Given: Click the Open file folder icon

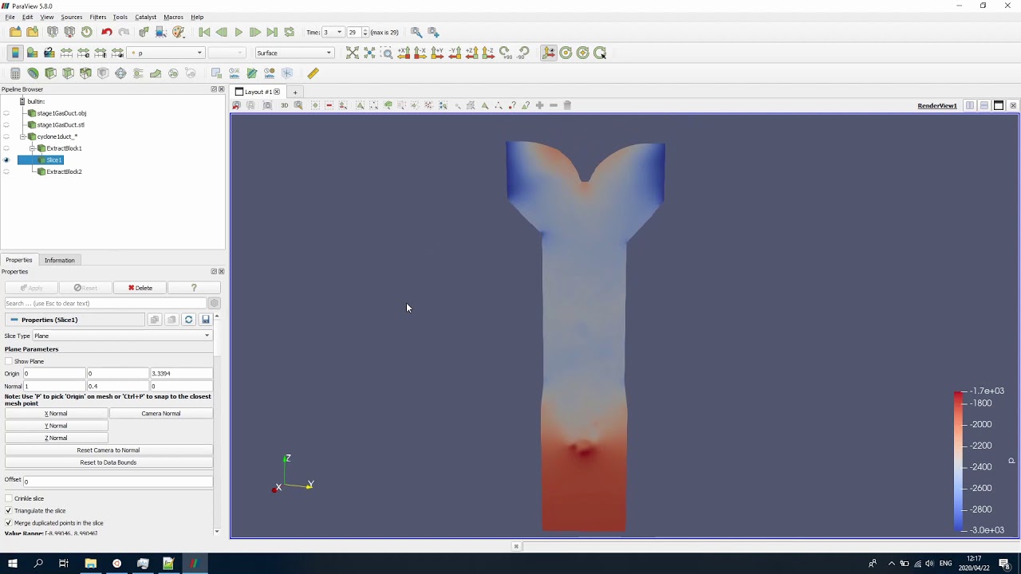Looking at the screenshot, I should pyautogui.click(x=15, y=32).
